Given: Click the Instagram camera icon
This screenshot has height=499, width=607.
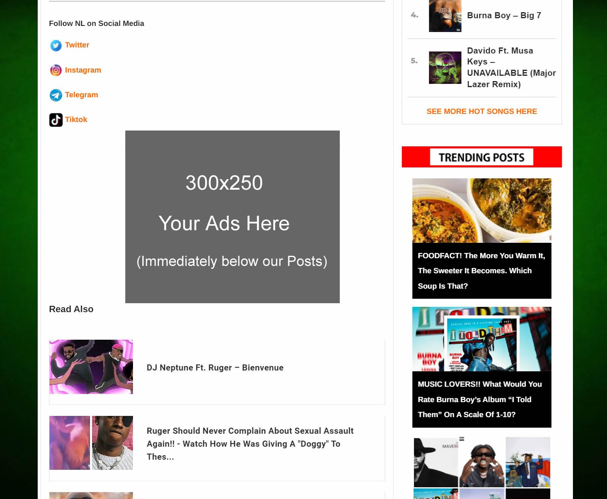Looking at the screenshot, I should (56, 71).
